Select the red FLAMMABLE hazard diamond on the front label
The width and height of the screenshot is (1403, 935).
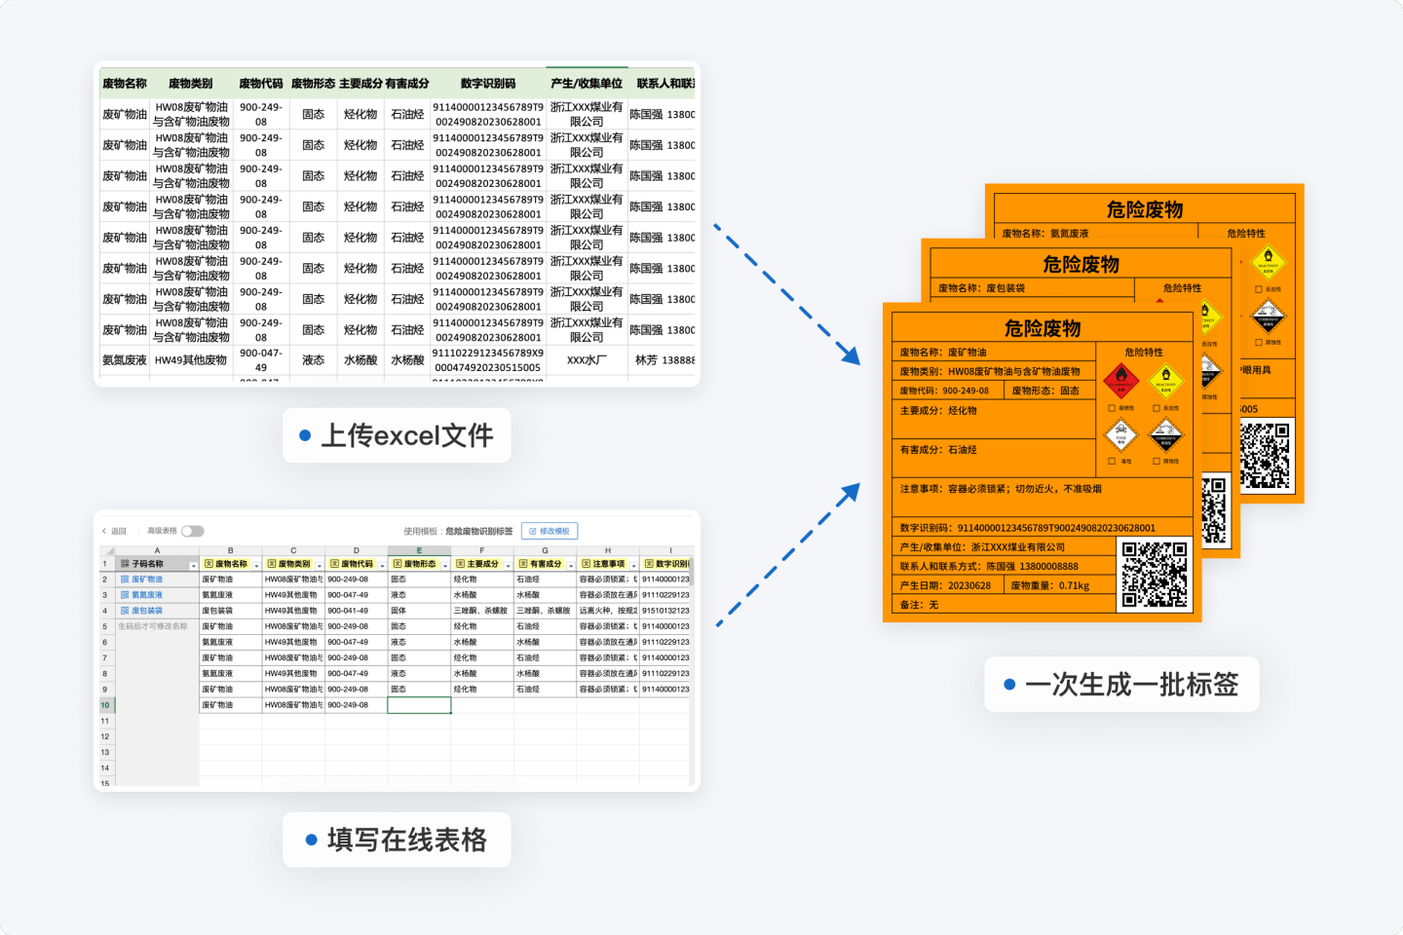click(x=1120, y=381)
